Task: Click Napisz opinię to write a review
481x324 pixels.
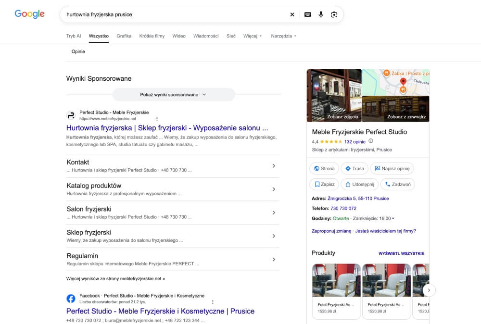Action: point(392,169)
